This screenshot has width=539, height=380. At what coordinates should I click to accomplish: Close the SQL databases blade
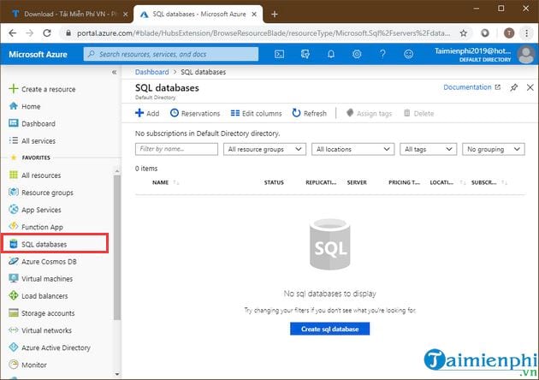point(530,87)
